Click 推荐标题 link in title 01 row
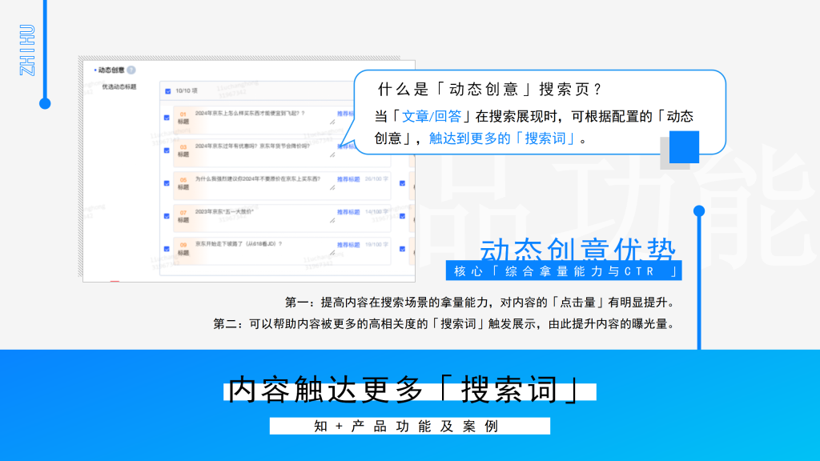820x461 pixels. click(345, 114)
